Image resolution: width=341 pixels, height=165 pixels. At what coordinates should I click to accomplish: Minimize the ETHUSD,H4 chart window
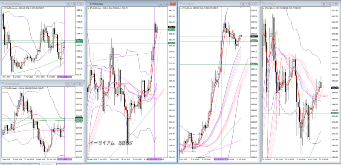[243, 4]
